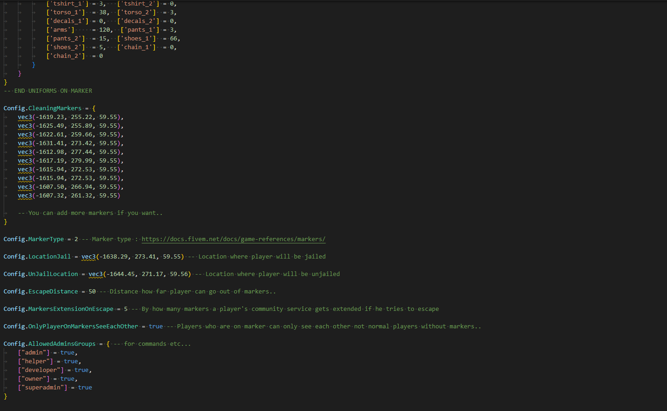Click the END UNIFORMS ON MARKER comment
This screenshot has width=667, height=411.
(x=48, y=91)
